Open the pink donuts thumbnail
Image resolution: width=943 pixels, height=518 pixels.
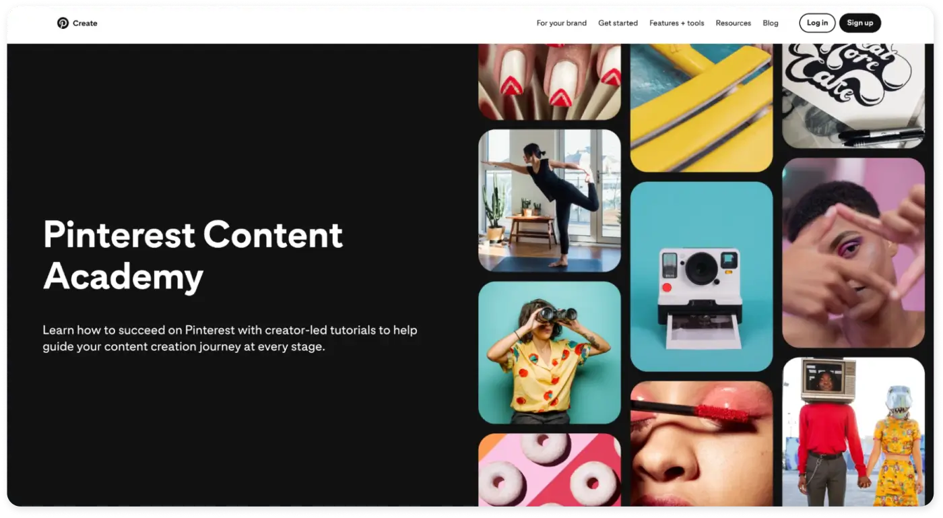[550, 470]
